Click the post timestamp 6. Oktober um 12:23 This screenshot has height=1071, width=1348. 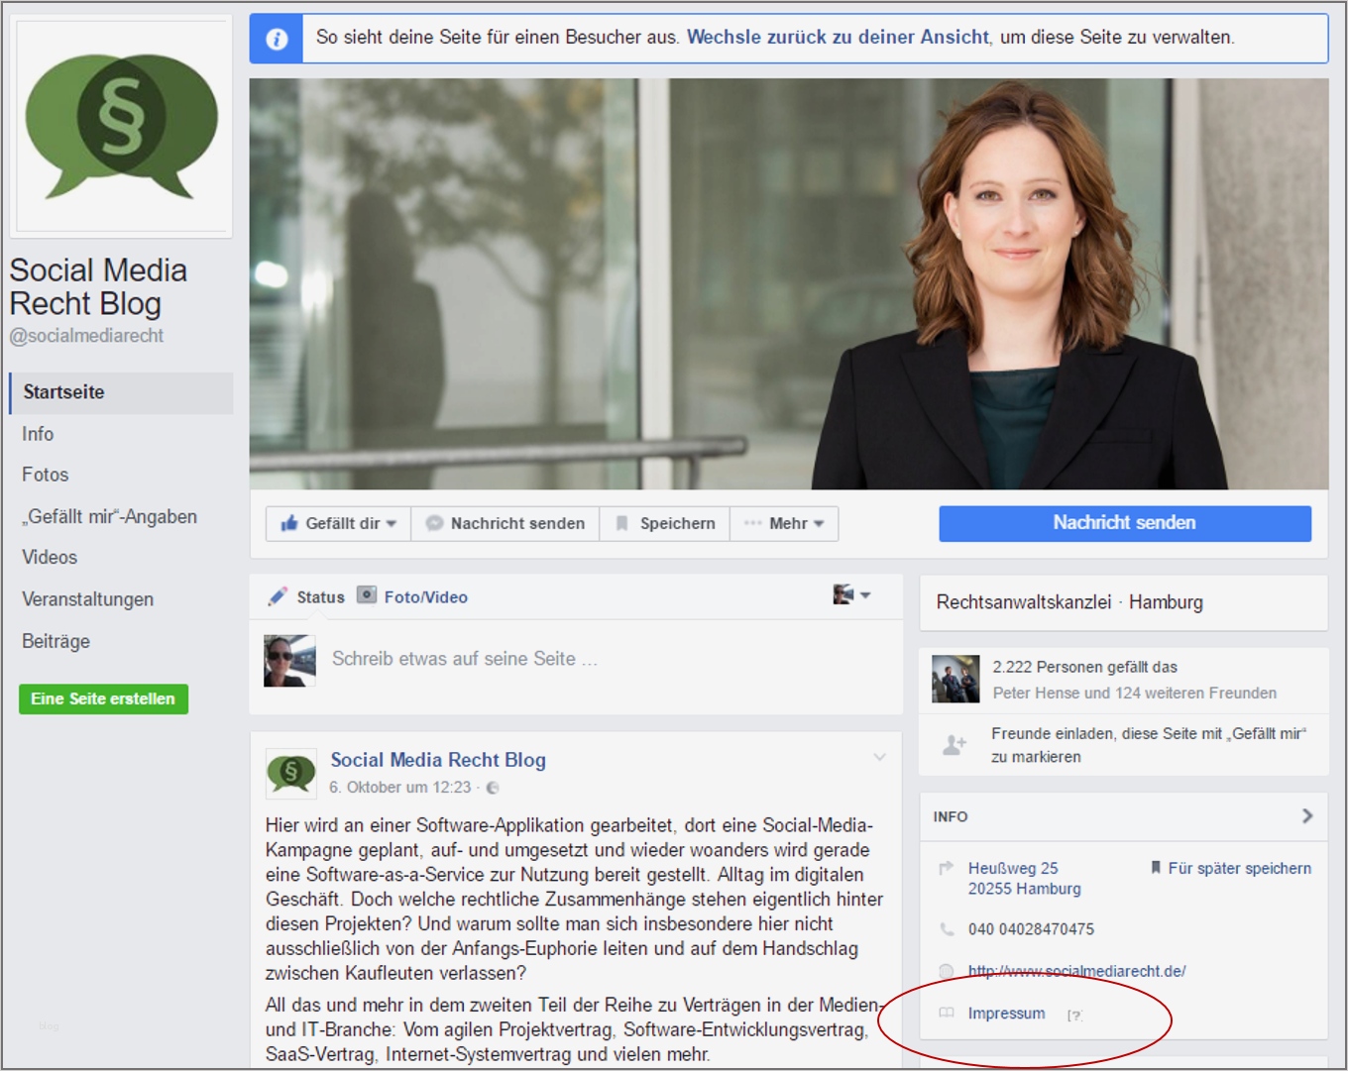(400, 788)
